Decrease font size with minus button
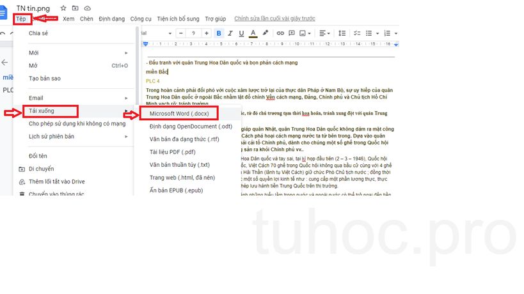 (181, 33)
